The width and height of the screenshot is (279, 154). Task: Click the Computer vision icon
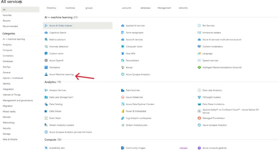(x=123, y=46)
